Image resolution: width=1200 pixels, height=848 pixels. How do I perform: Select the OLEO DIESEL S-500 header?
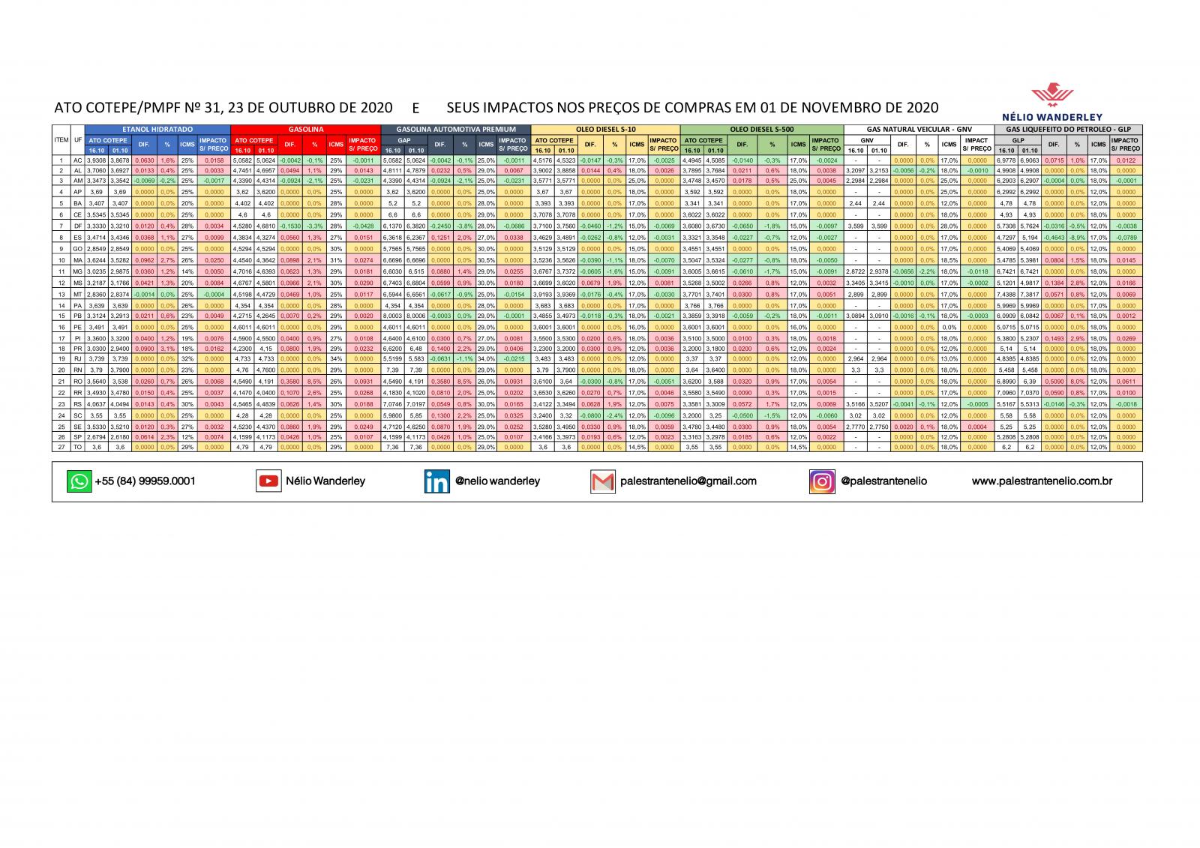point(761,130)
